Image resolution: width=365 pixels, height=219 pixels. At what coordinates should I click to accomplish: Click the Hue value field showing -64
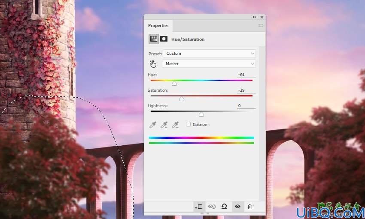[x=246, y=75]
